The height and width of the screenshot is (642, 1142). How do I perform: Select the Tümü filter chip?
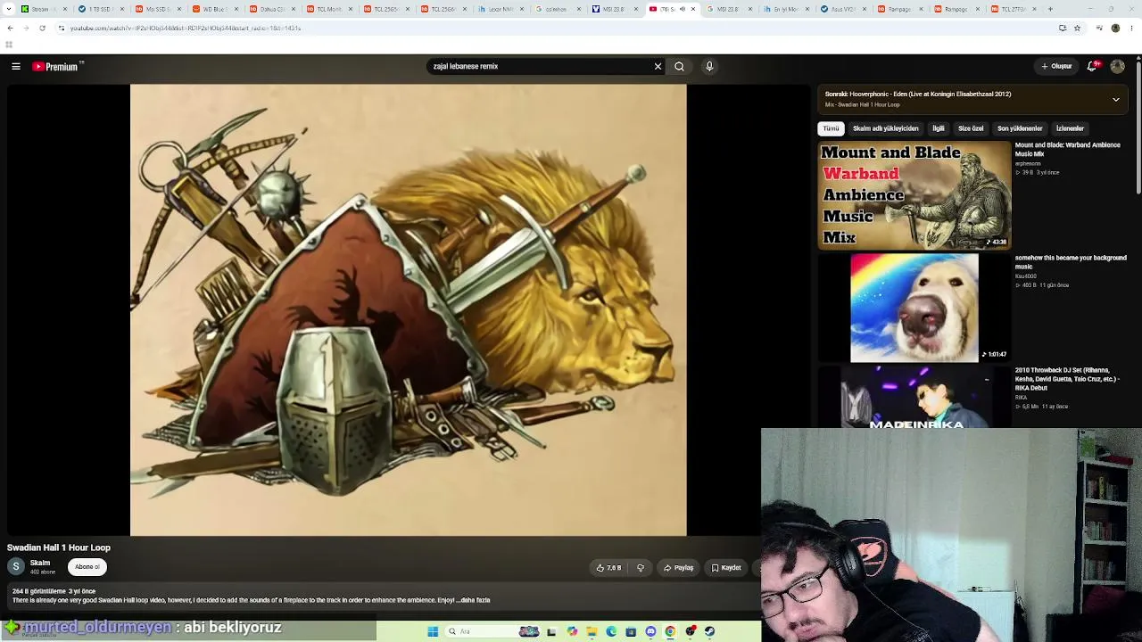tap(831, 128)
